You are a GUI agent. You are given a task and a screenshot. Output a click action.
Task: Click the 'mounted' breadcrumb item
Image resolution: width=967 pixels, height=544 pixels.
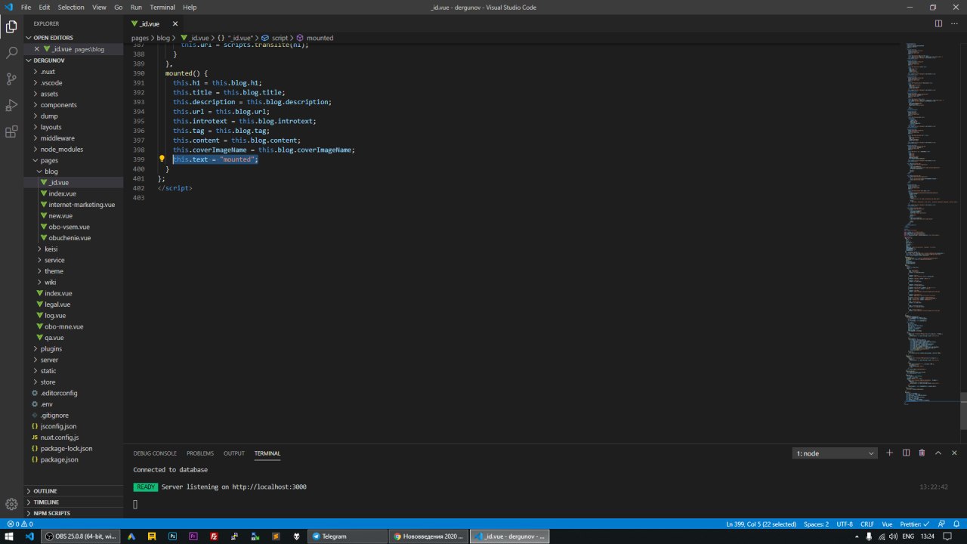click(314, 38)
